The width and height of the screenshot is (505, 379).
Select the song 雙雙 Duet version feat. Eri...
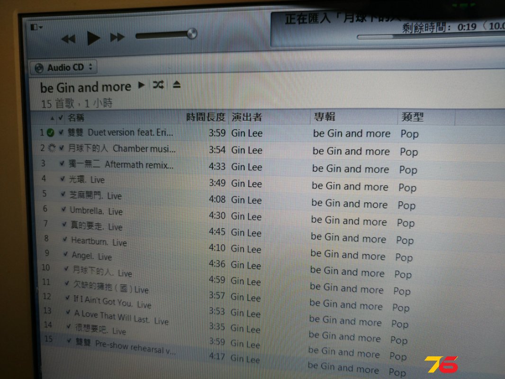120,132
